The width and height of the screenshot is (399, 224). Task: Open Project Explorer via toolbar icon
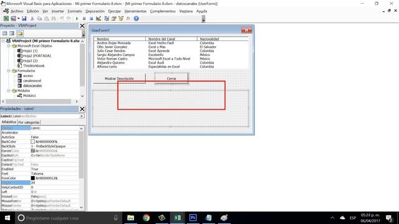(107, 18)
